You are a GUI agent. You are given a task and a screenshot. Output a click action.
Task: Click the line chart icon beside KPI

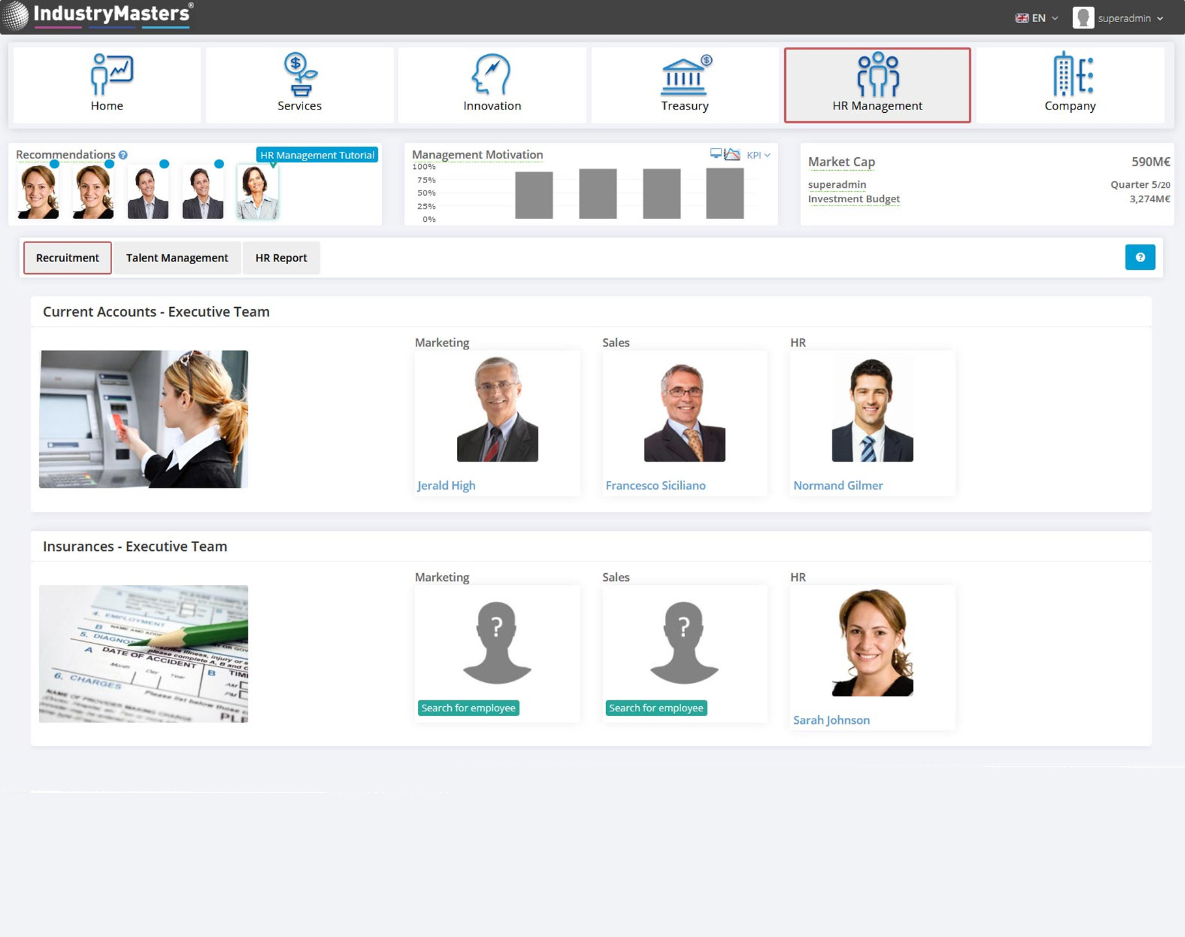[733, 155]
